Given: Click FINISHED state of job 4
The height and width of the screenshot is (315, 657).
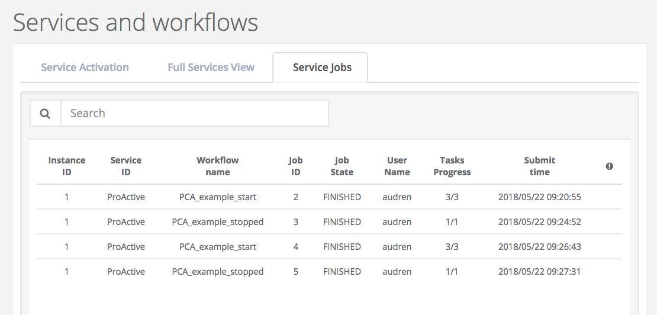Looking at the screenshot, I should pyautogui.click(x=342, y=247).
